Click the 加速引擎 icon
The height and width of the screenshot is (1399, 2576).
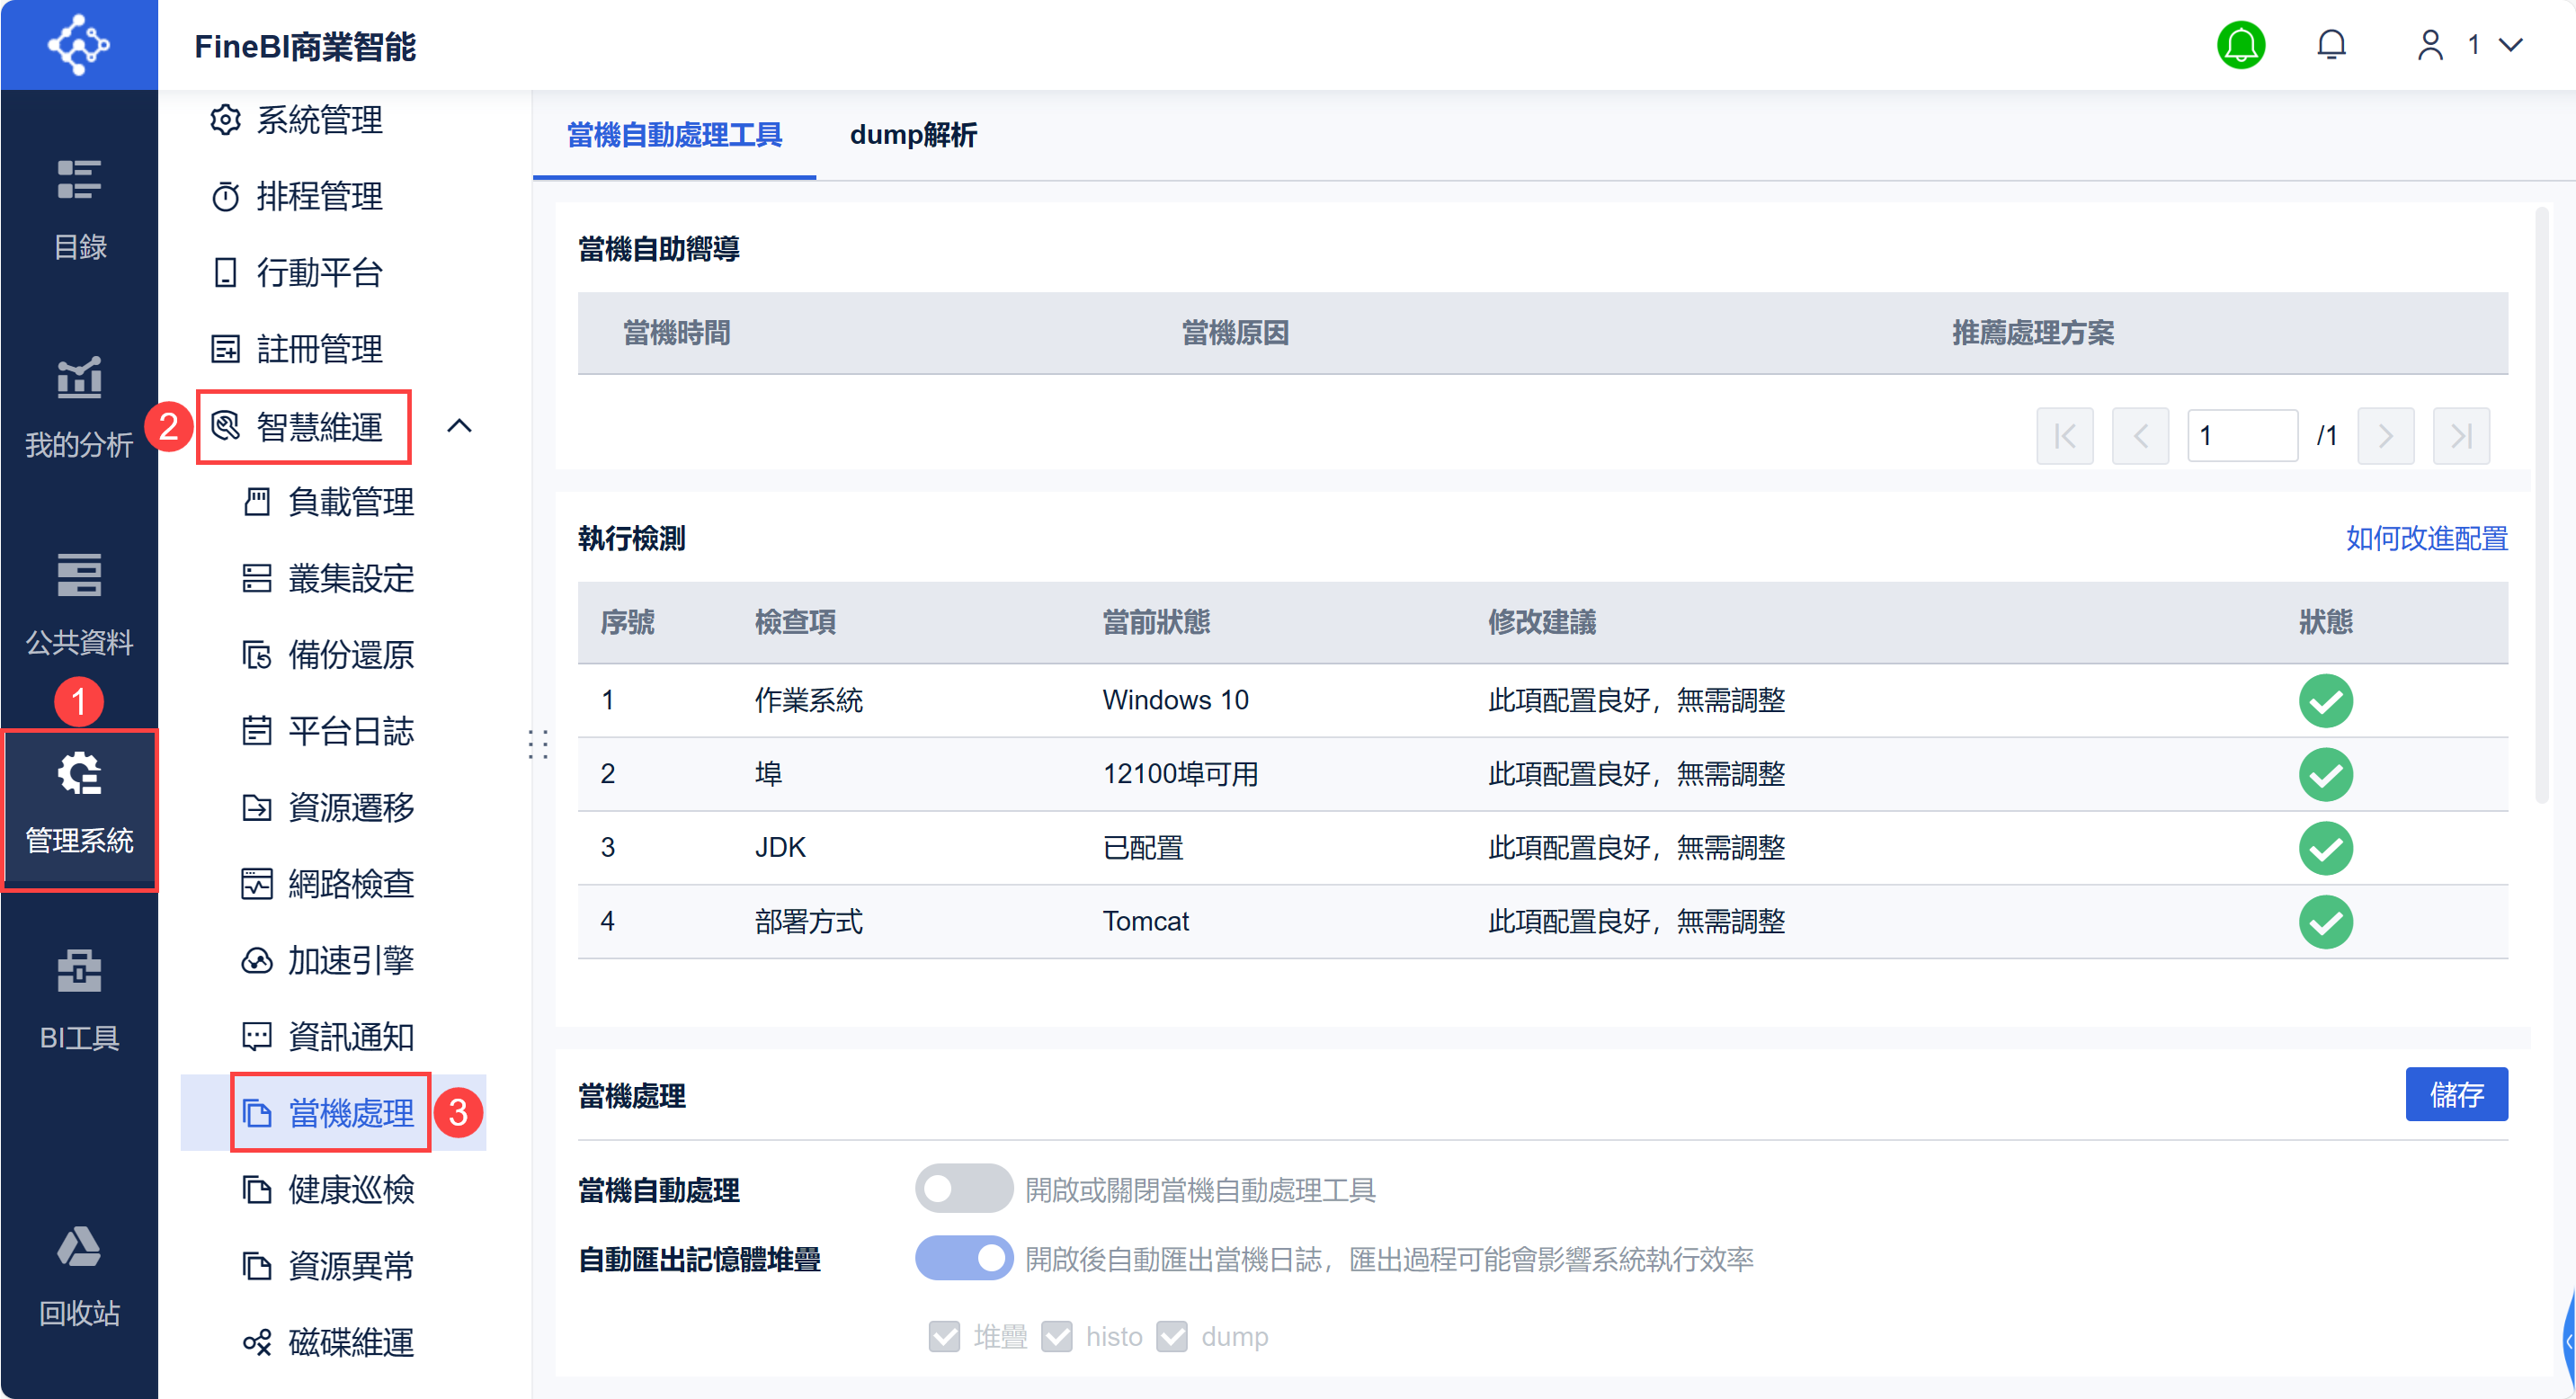[257, 960]
